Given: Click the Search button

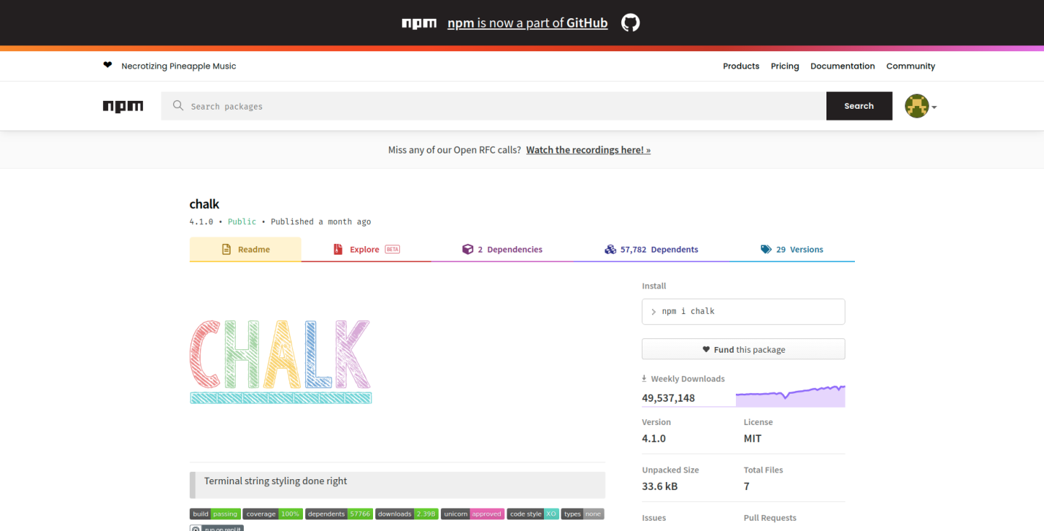Looking at the screenshot, I should (859, 106).
